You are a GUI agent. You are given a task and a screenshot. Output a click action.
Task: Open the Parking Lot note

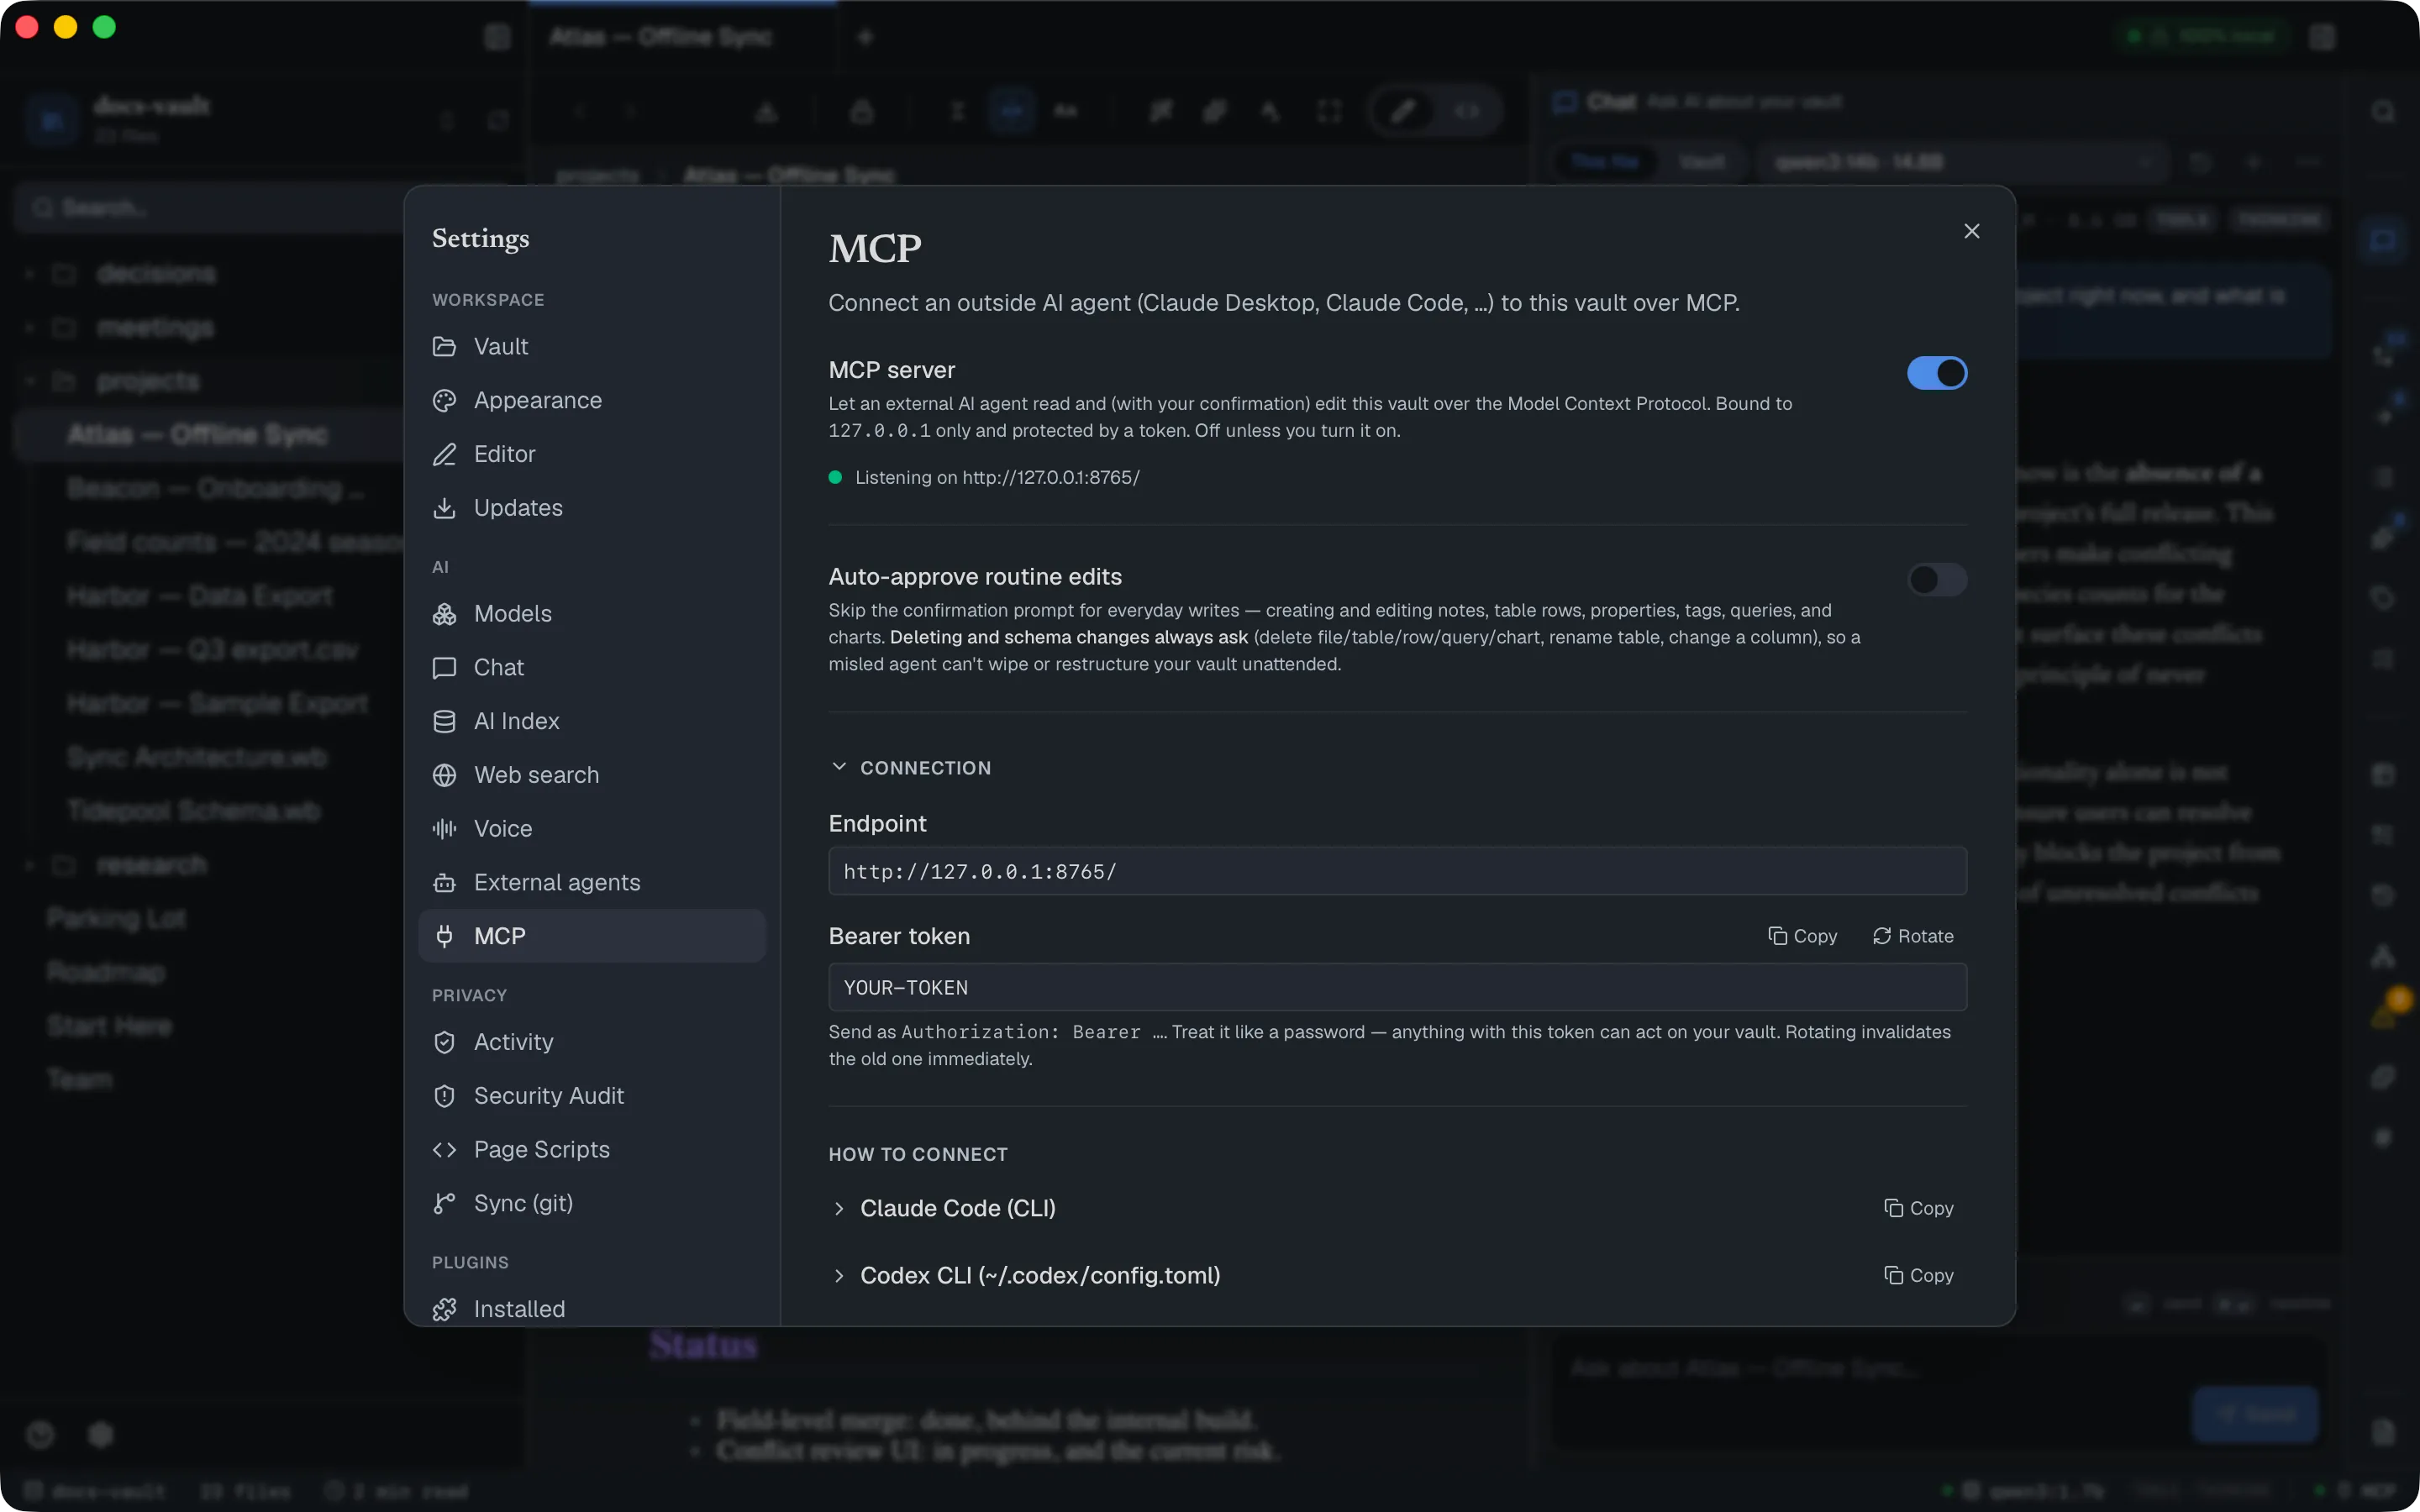[x=117, y=918]
